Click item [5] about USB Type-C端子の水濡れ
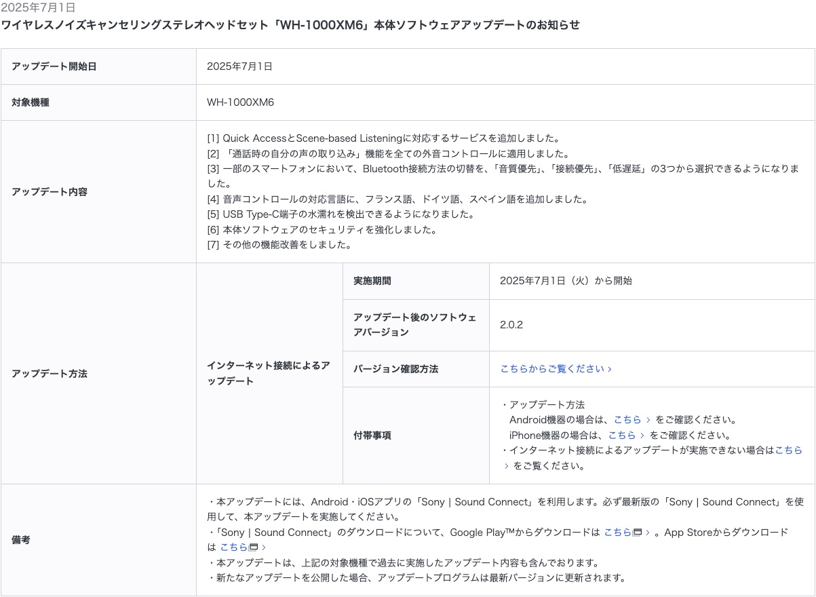 pos(341,214)
